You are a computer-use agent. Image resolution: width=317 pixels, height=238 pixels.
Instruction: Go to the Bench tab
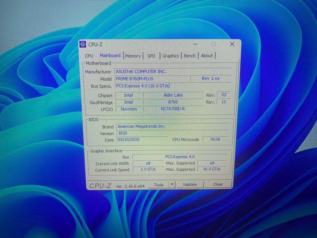point(190,56)
